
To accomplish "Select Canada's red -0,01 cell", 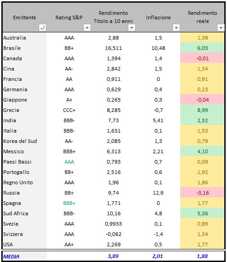I will [202, 58].
